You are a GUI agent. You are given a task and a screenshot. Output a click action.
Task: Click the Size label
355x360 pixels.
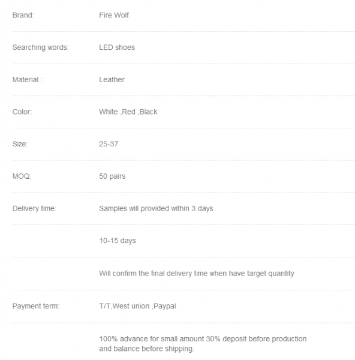point(20,144)
